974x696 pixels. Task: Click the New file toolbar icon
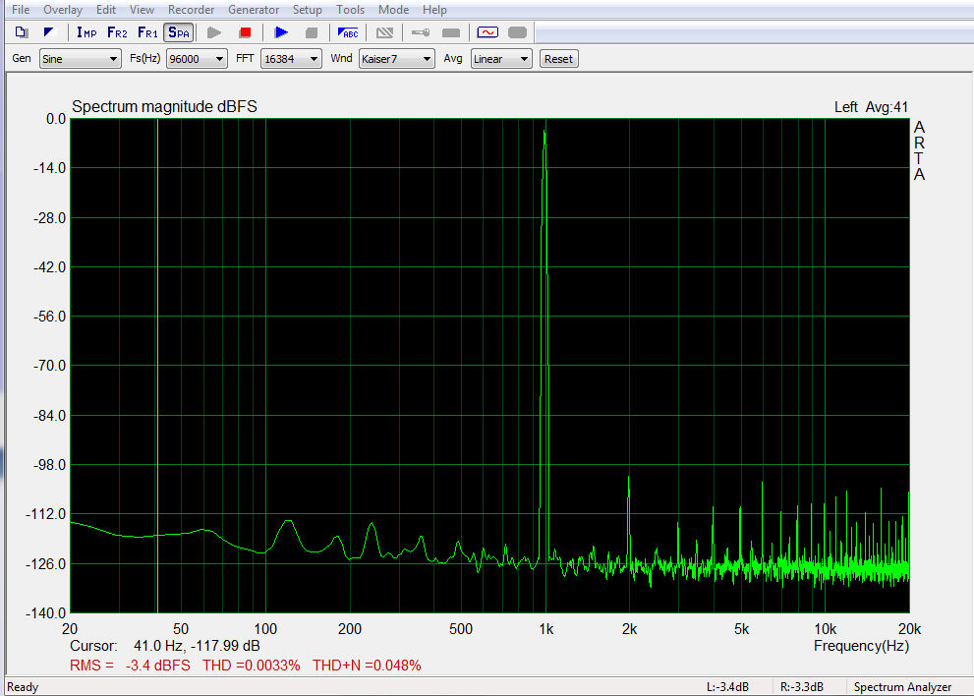point(22,32)
